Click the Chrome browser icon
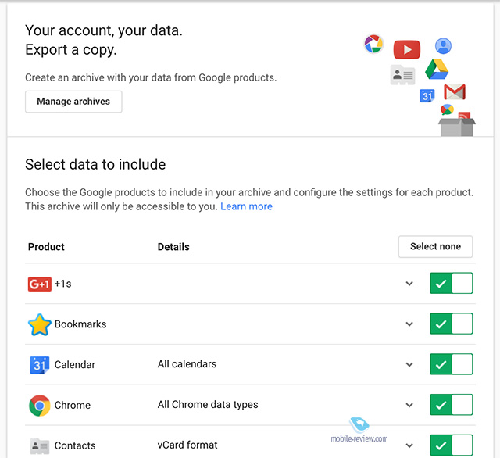Image resolution: width=500 pixels, height=458 pixels. (x=39, y=405)
